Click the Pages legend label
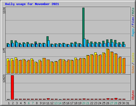 [133, 32]
